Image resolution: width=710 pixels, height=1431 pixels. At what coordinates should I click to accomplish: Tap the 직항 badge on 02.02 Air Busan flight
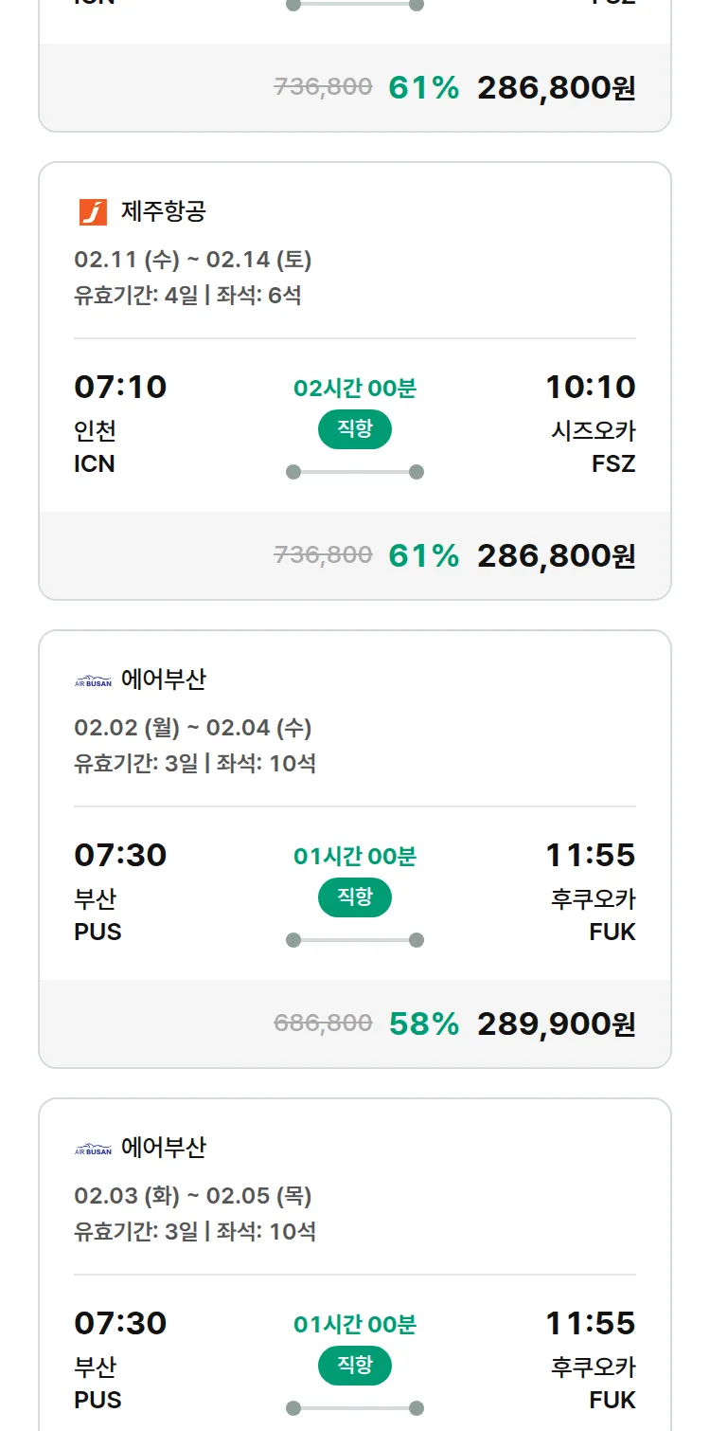click(355, 897)
